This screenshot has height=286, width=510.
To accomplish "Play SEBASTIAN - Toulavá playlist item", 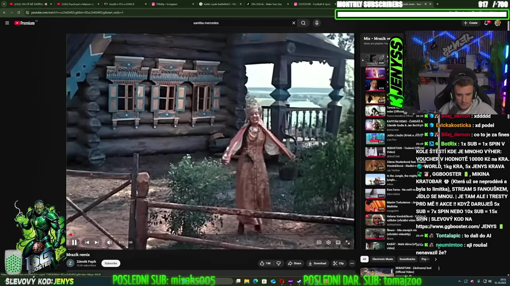I will coord(394,152).
